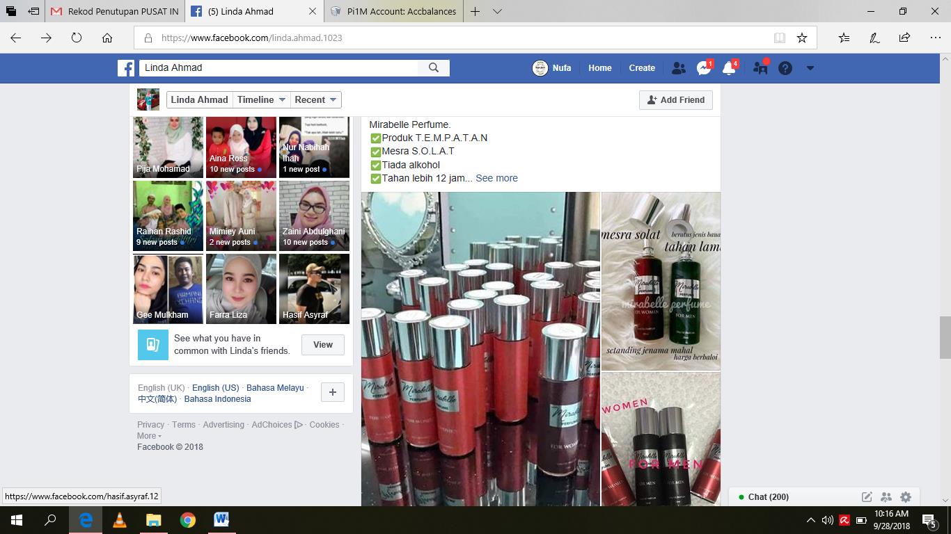The width and height of the screenshot is (951, 534).
Task: Launch VLC from the taskbar
Action: 119,520
